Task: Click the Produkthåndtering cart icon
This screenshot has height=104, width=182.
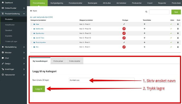Action: click(3, 14)
